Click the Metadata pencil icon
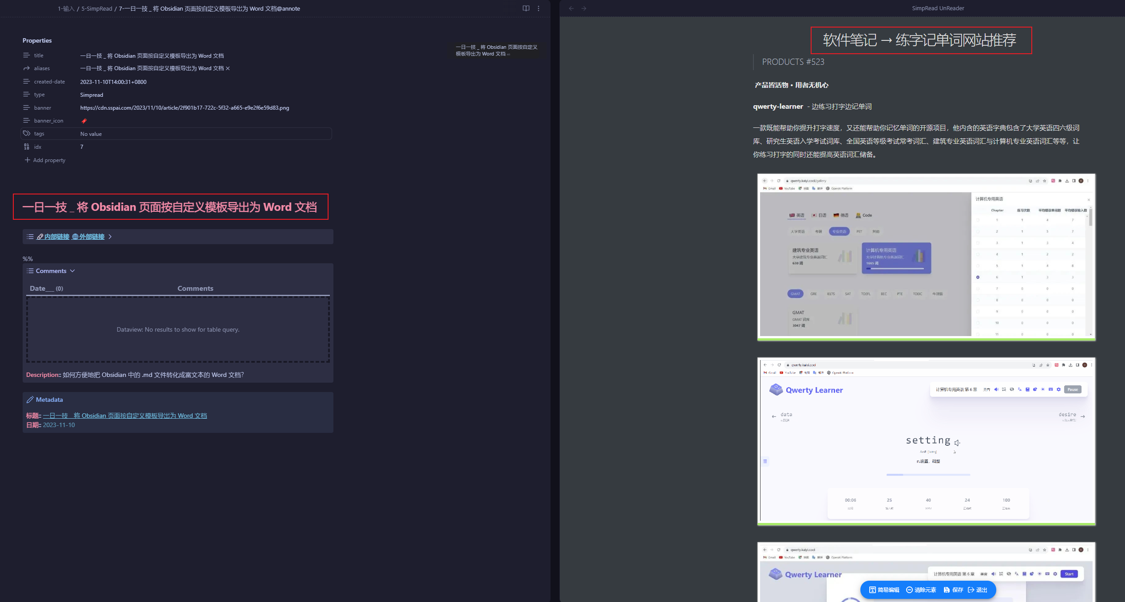Viewport: 1125px width, 602px height. coord(30,400)
